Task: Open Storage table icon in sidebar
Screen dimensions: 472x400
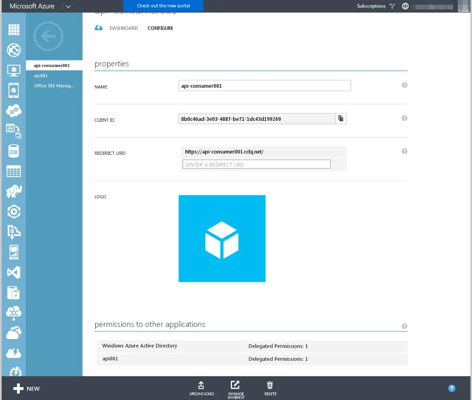Action: 14,171
